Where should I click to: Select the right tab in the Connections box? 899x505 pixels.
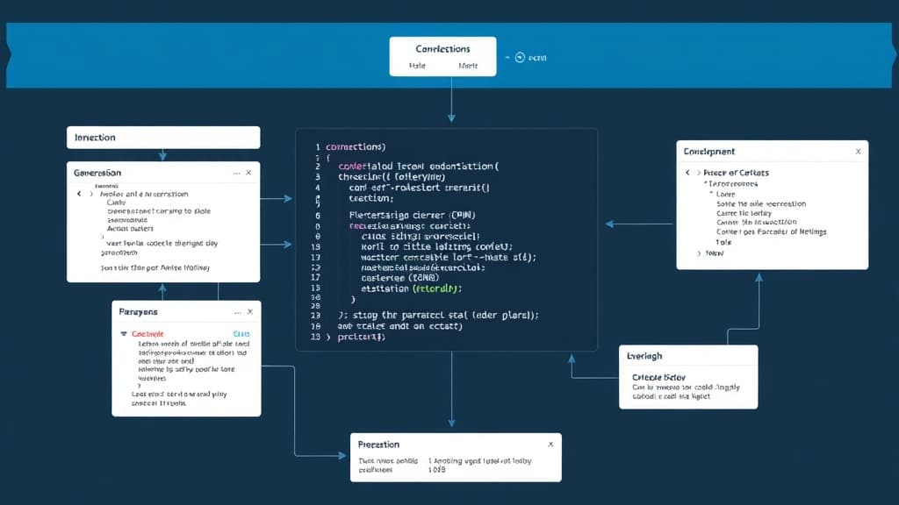[x=468, y=66]
